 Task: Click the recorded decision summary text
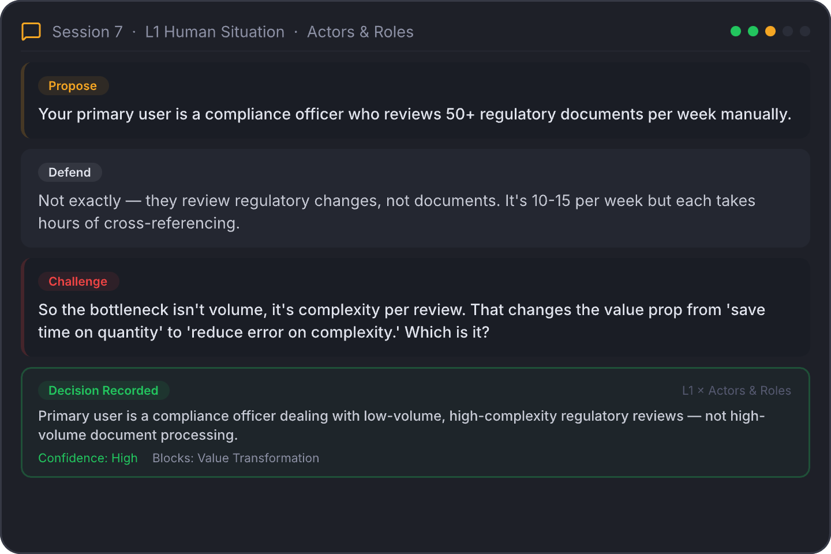coord(401,425)
